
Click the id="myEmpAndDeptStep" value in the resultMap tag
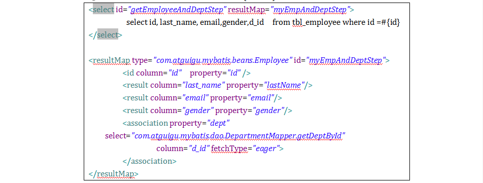click(x=346, y=60)
